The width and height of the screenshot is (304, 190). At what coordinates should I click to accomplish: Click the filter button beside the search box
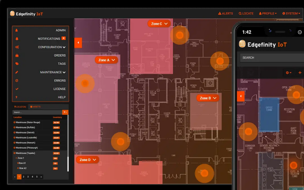pos(65,112)
